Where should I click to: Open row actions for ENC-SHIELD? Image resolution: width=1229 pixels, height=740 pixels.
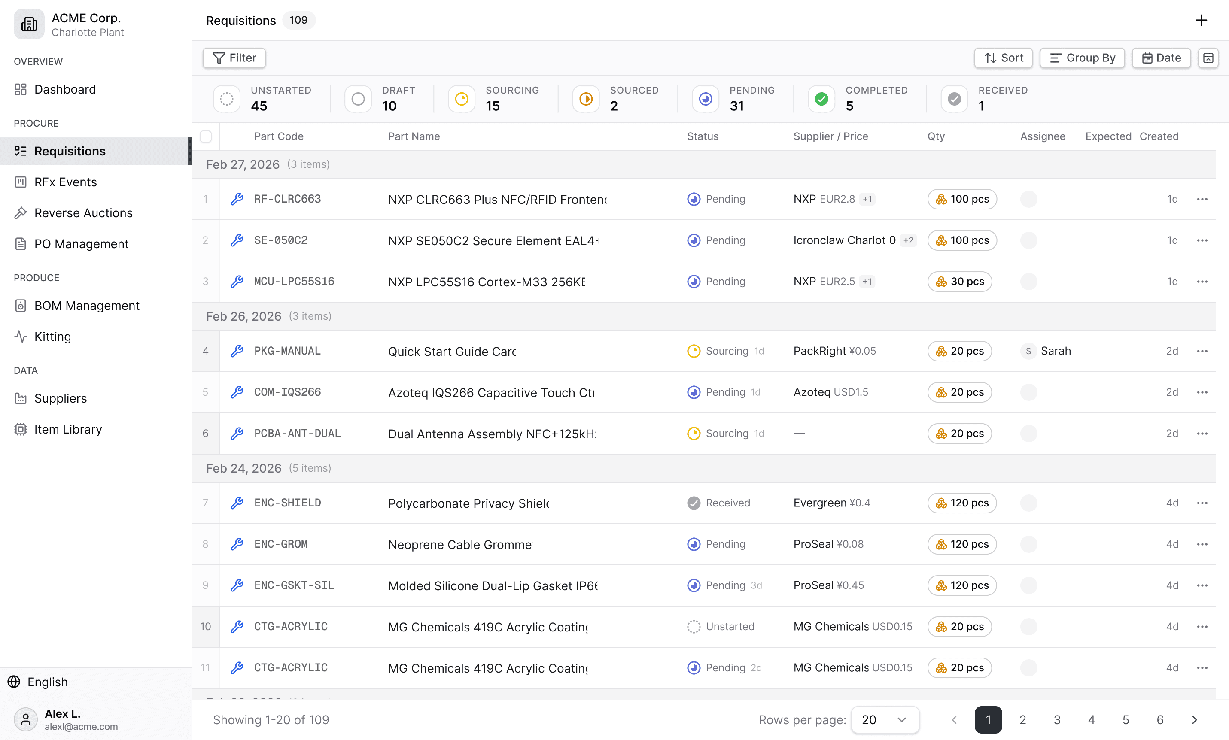[x=1202, y=503]
